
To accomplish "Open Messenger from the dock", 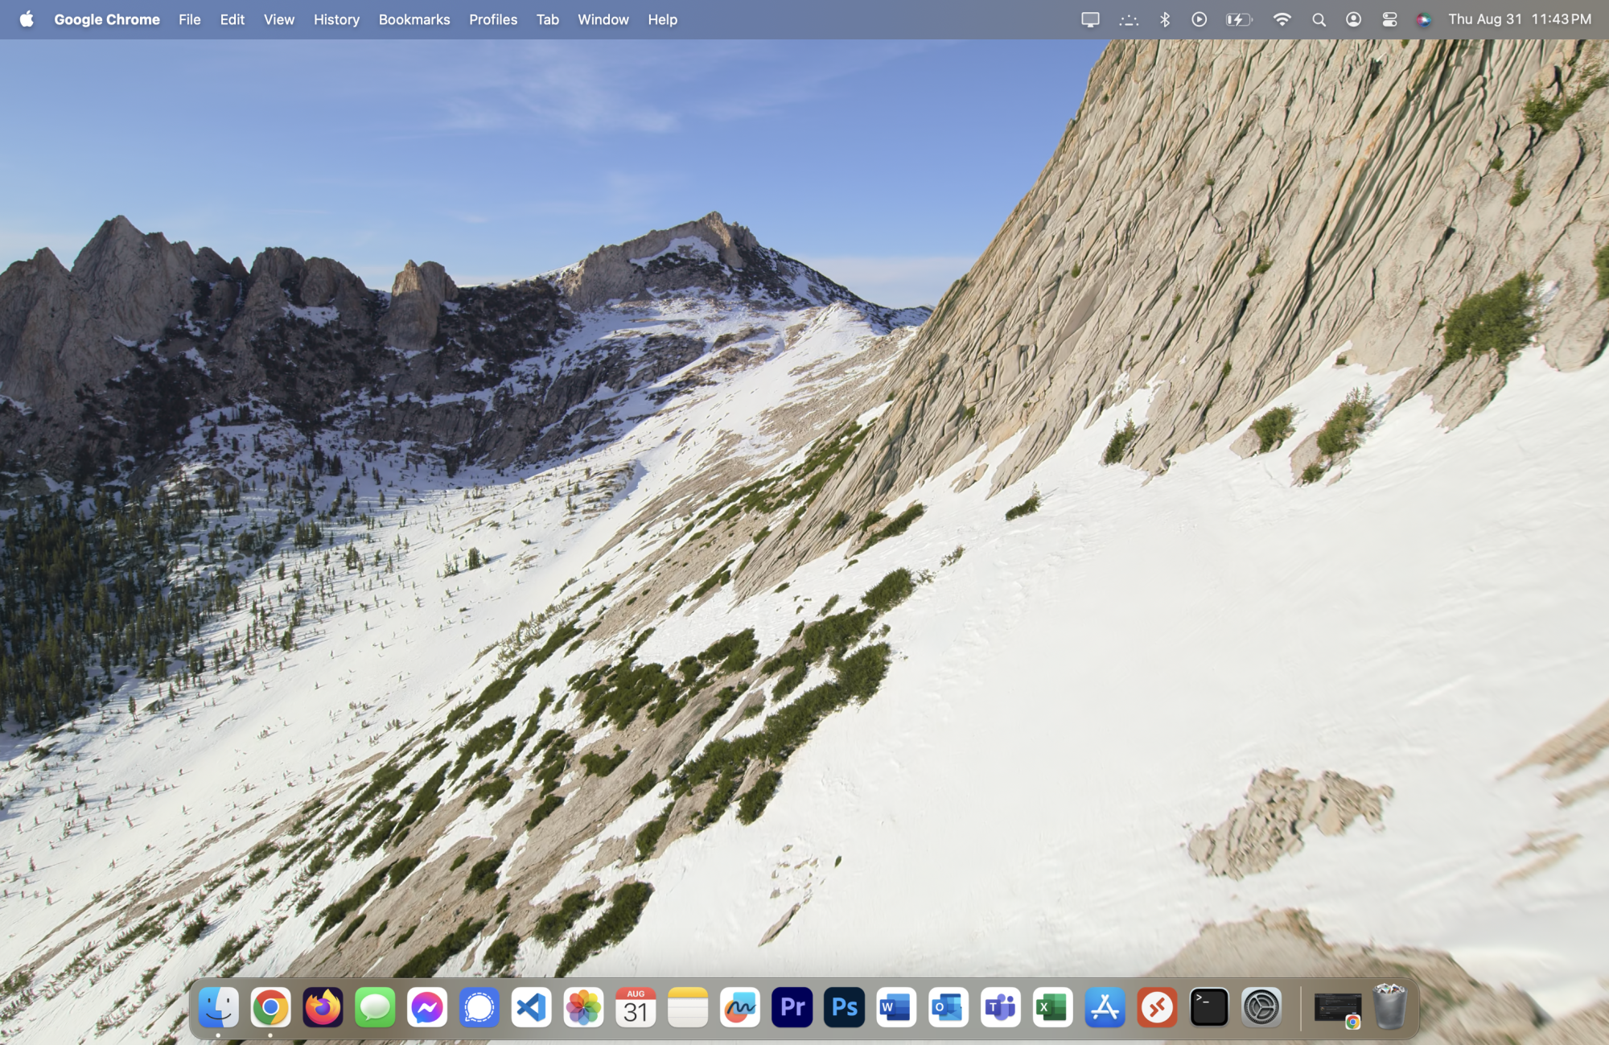I will pos(426,1007).
